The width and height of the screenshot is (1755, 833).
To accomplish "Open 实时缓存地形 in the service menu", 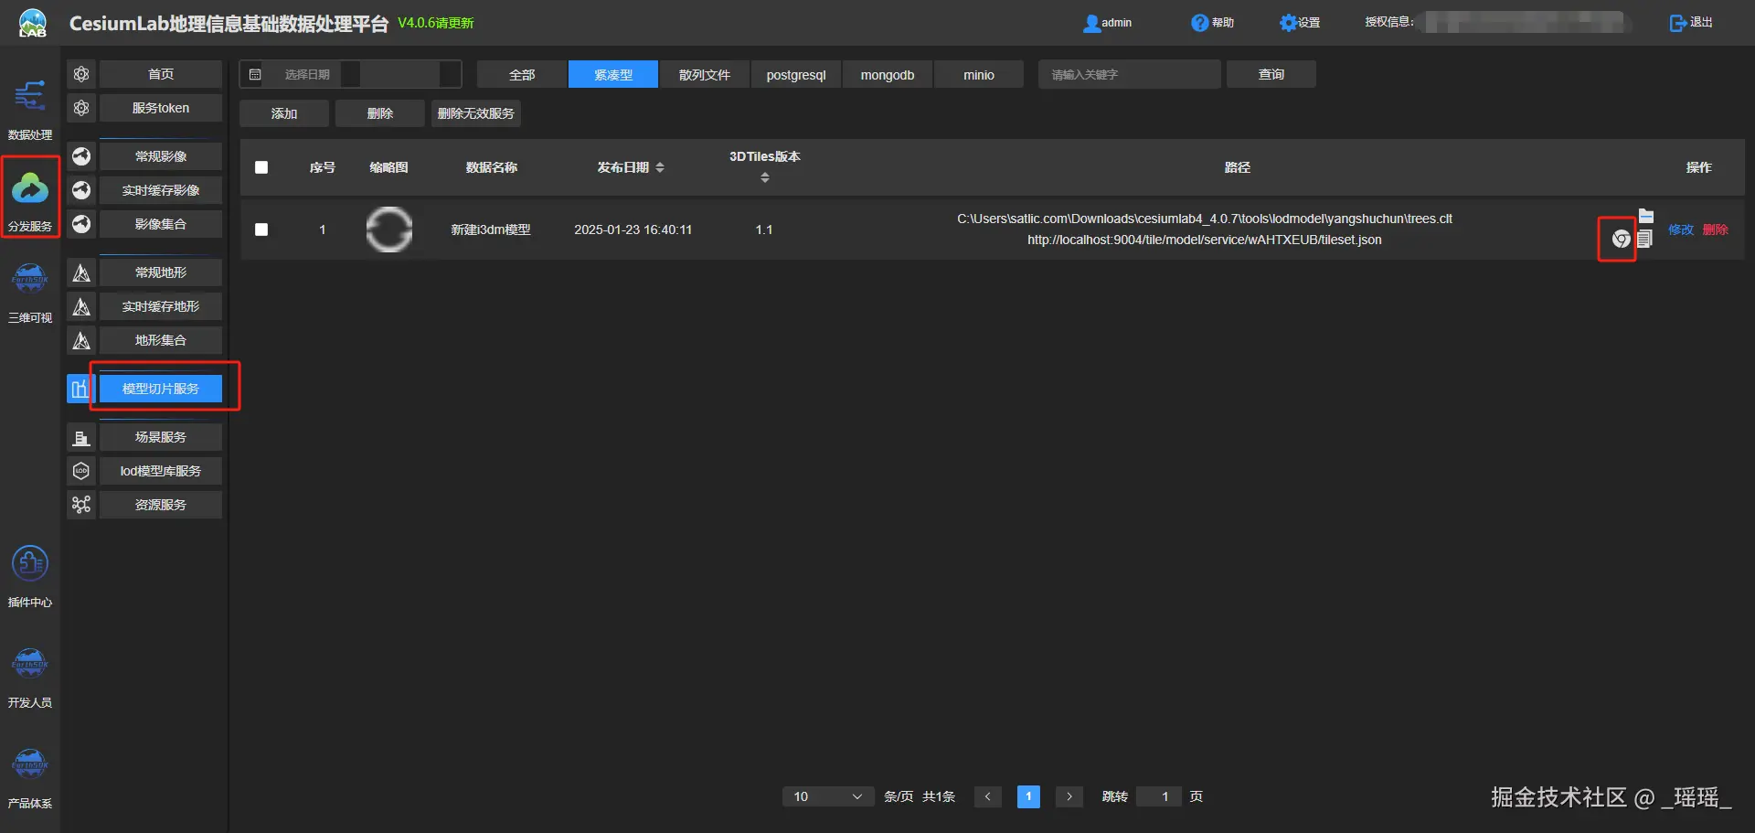I will [x=161, y=306].
